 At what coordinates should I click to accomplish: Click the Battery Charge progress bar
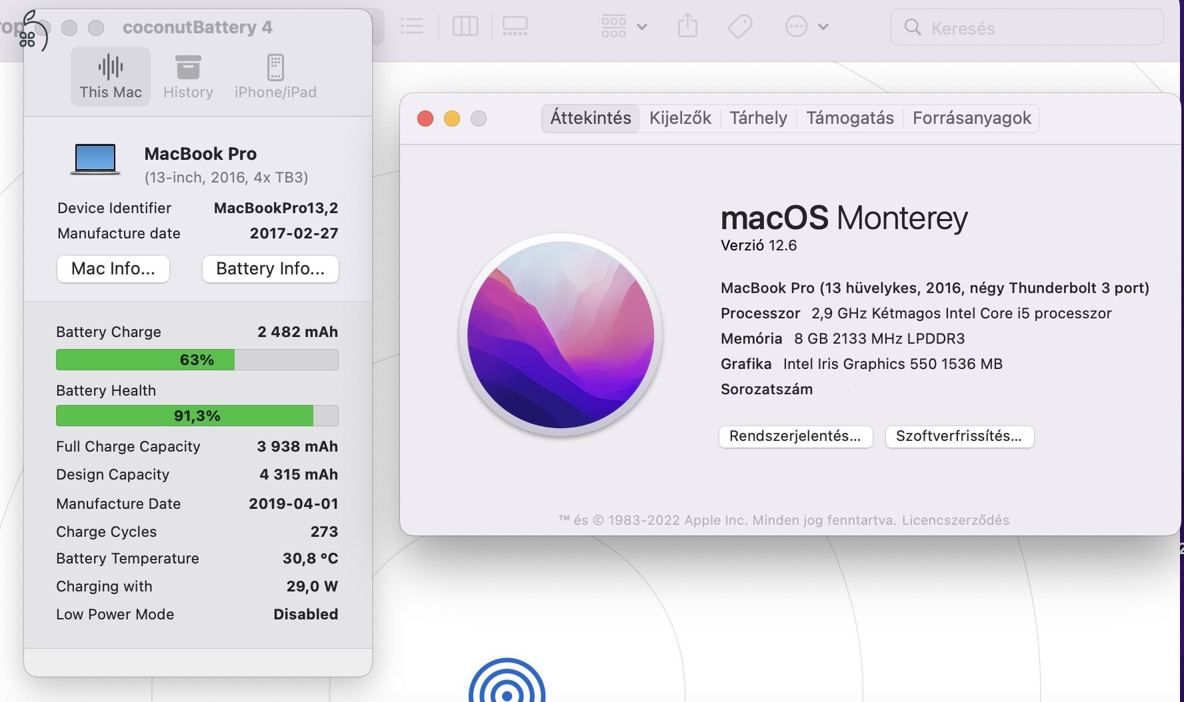point(197,360)
